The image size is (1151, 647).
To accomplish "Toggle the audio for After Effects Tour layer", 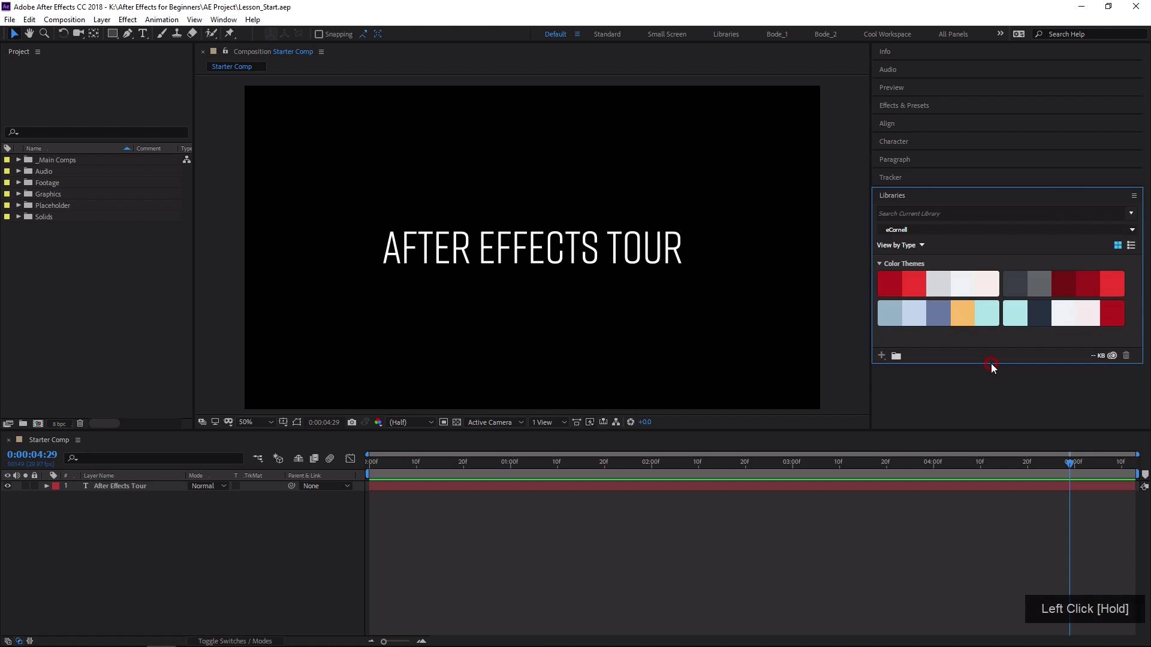I will (x=16, y=486).
